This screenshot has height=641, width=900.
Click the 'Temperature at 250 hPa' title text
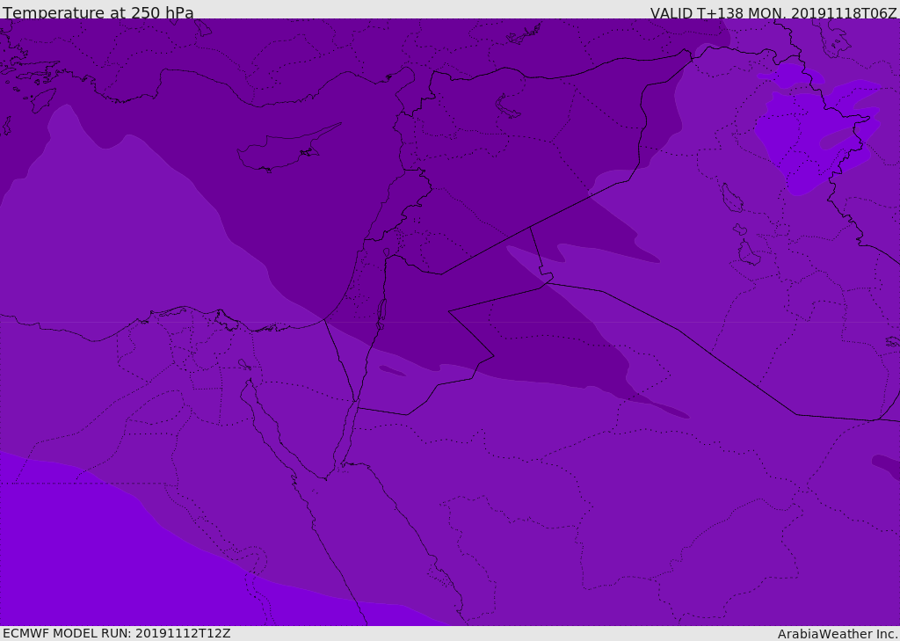(x=98, y=12)
